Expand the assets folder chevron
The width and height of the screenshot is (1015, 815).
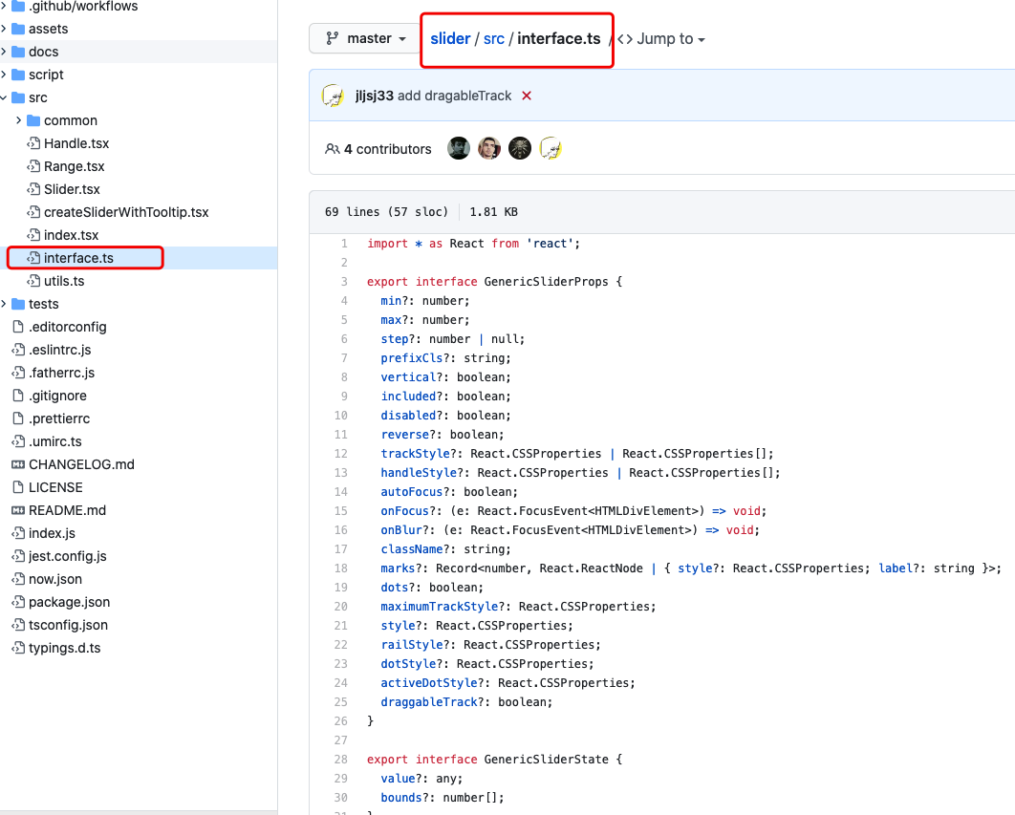pyautogui.click(x=4, y=29)
